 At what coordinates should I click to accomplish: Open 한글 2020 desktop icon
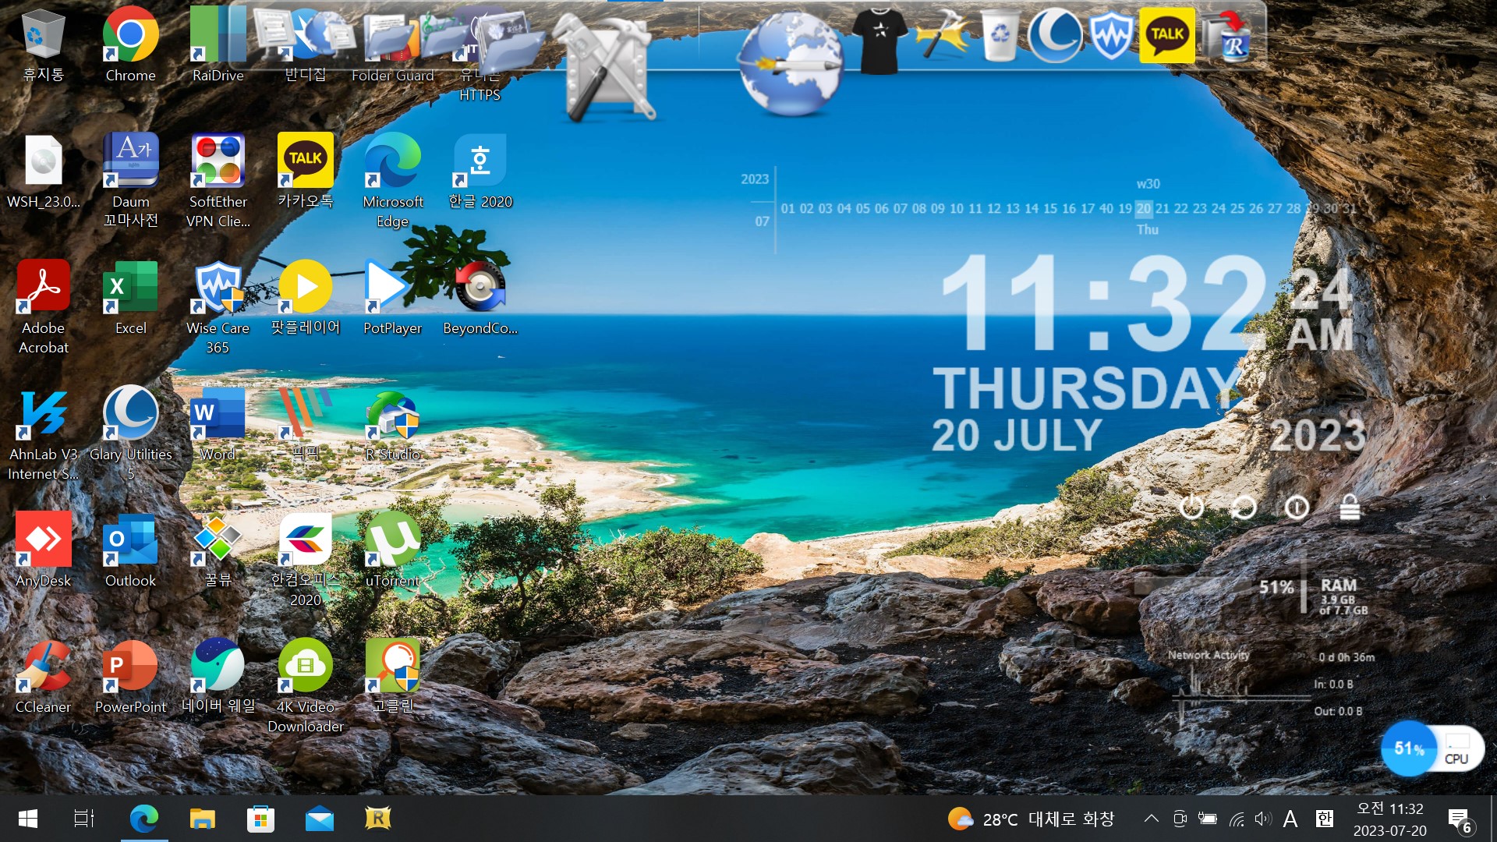coord(480,161)
